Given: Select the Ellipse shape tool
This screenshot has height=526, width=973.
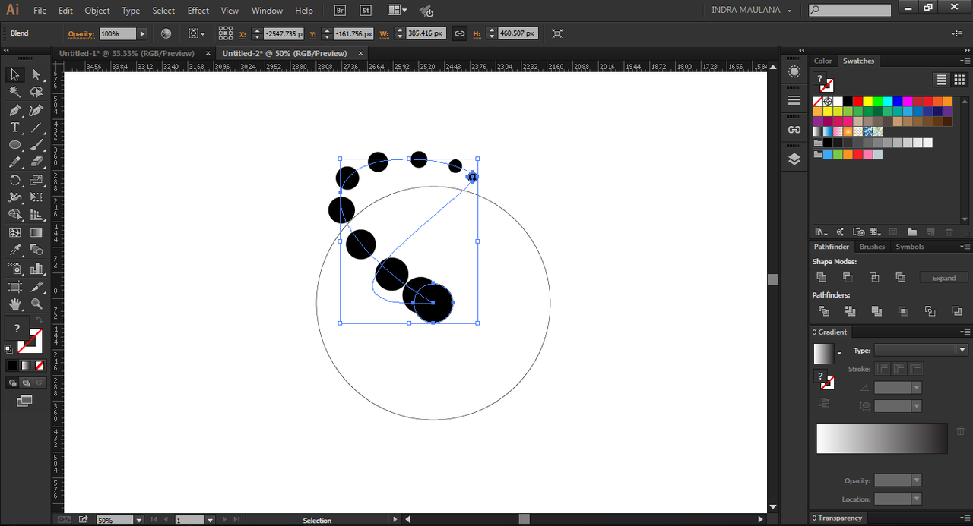Looking at the screenshot, I should click(x=14, y=144).
